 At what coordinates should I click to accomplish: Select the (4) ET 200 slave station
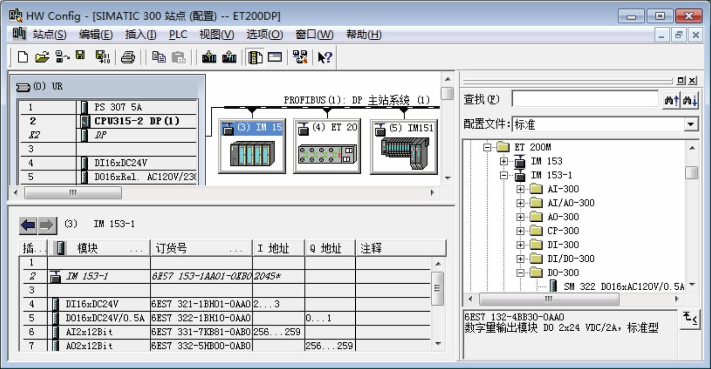327,147
